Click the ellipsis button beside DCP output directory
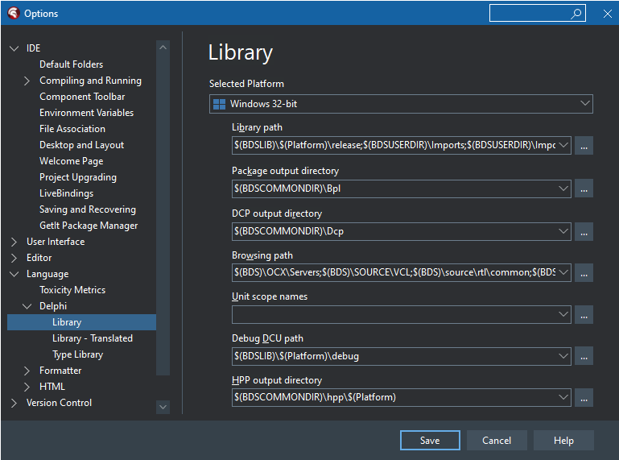The width and height of the screenshot is (619, 460). coord(584,231)
